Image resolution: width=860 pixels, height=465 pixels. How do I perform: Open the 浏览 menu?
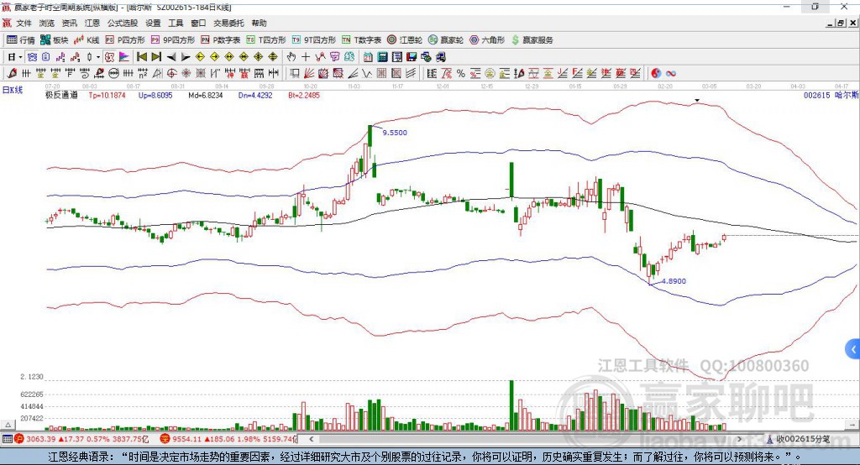click(47, 23)
